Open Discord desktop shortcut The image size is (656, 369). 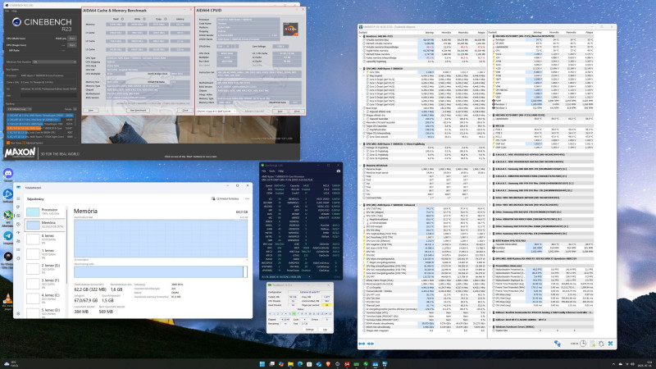[x=8, y=174]
